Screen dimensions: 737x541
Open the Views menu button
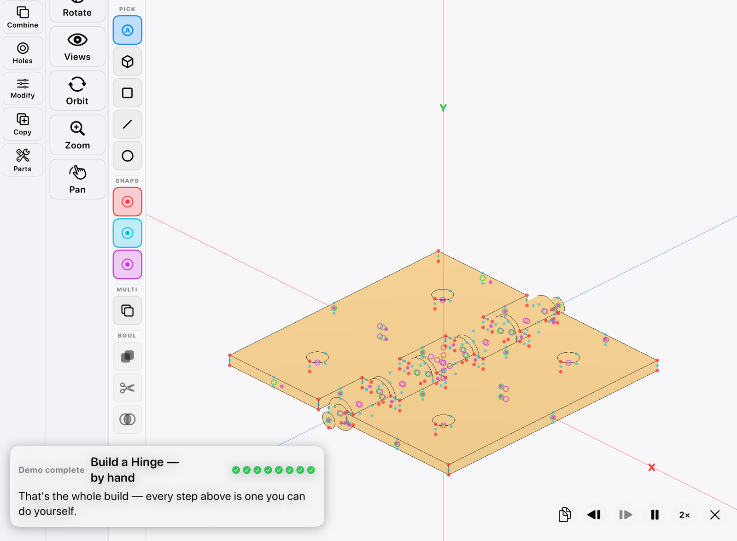click(x=77, y=47)
